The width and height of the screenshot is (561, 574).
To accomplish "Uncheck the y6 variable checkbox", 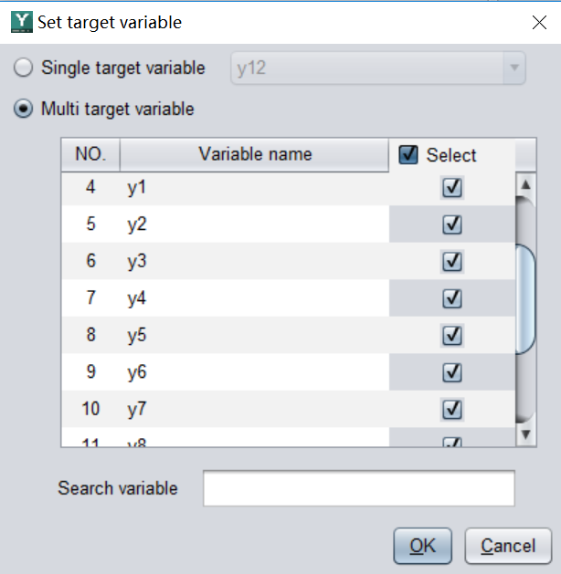I will pyautogui.click(x=451, y=372).
